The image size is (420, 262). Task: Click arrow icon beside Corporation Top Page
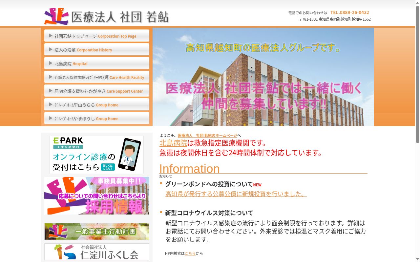coord(51,36)
